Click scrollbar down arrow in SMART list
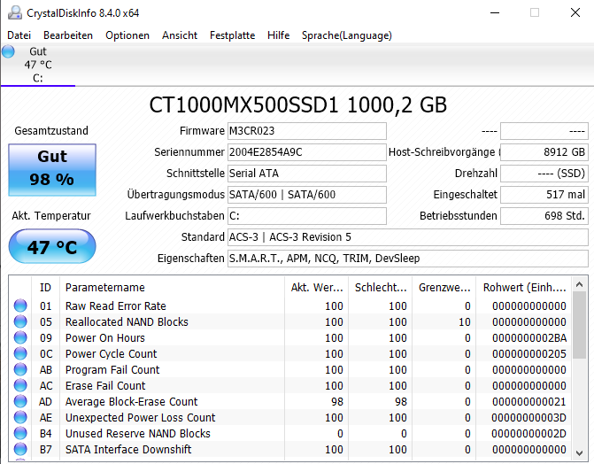The height and width of the screenshot is (464, 594). (579, 452)
